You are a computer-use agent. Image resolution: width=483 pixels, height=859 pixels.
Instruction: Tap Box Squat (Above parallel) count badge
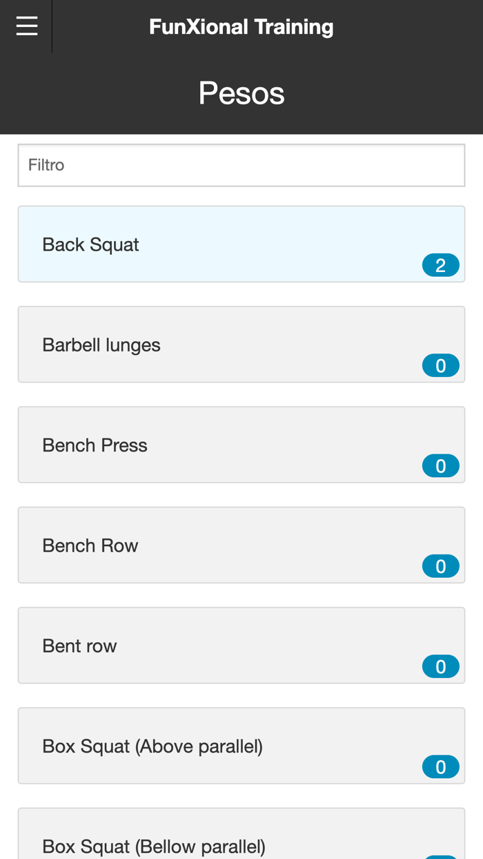pyautogui.click(x=441, y=767)
